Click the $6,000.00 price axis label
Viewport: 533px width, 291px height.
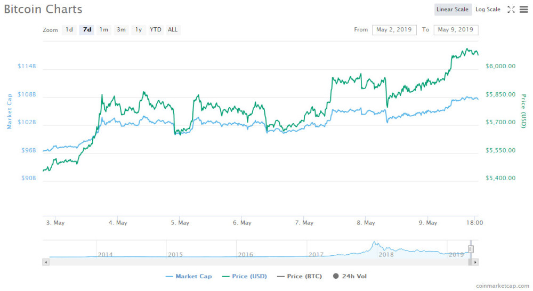[x=500, y=66]
